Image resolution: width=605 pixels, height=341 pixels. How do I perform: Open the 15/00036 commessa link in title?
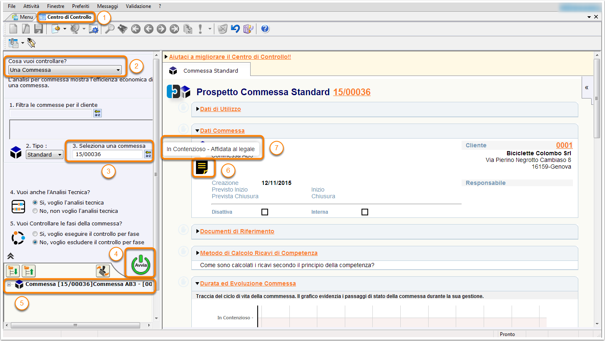(x=352, y=92)
